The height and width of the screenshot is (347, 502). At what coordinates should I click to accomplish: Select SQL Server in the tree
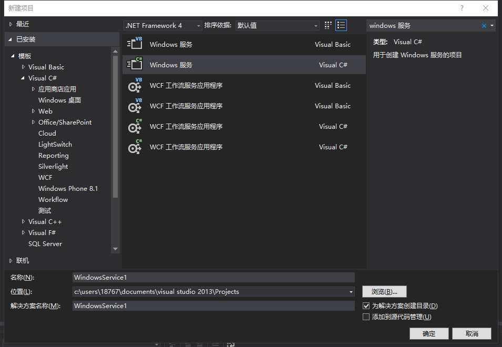coord(45,243)
